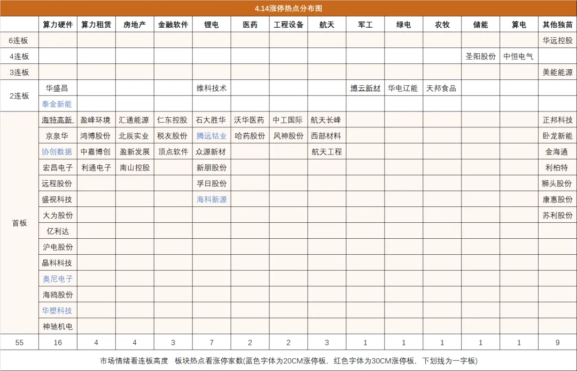This screenshot has width=577, height=371.
Task: Click the 4连板 row label
Action: tap(19, 56)
